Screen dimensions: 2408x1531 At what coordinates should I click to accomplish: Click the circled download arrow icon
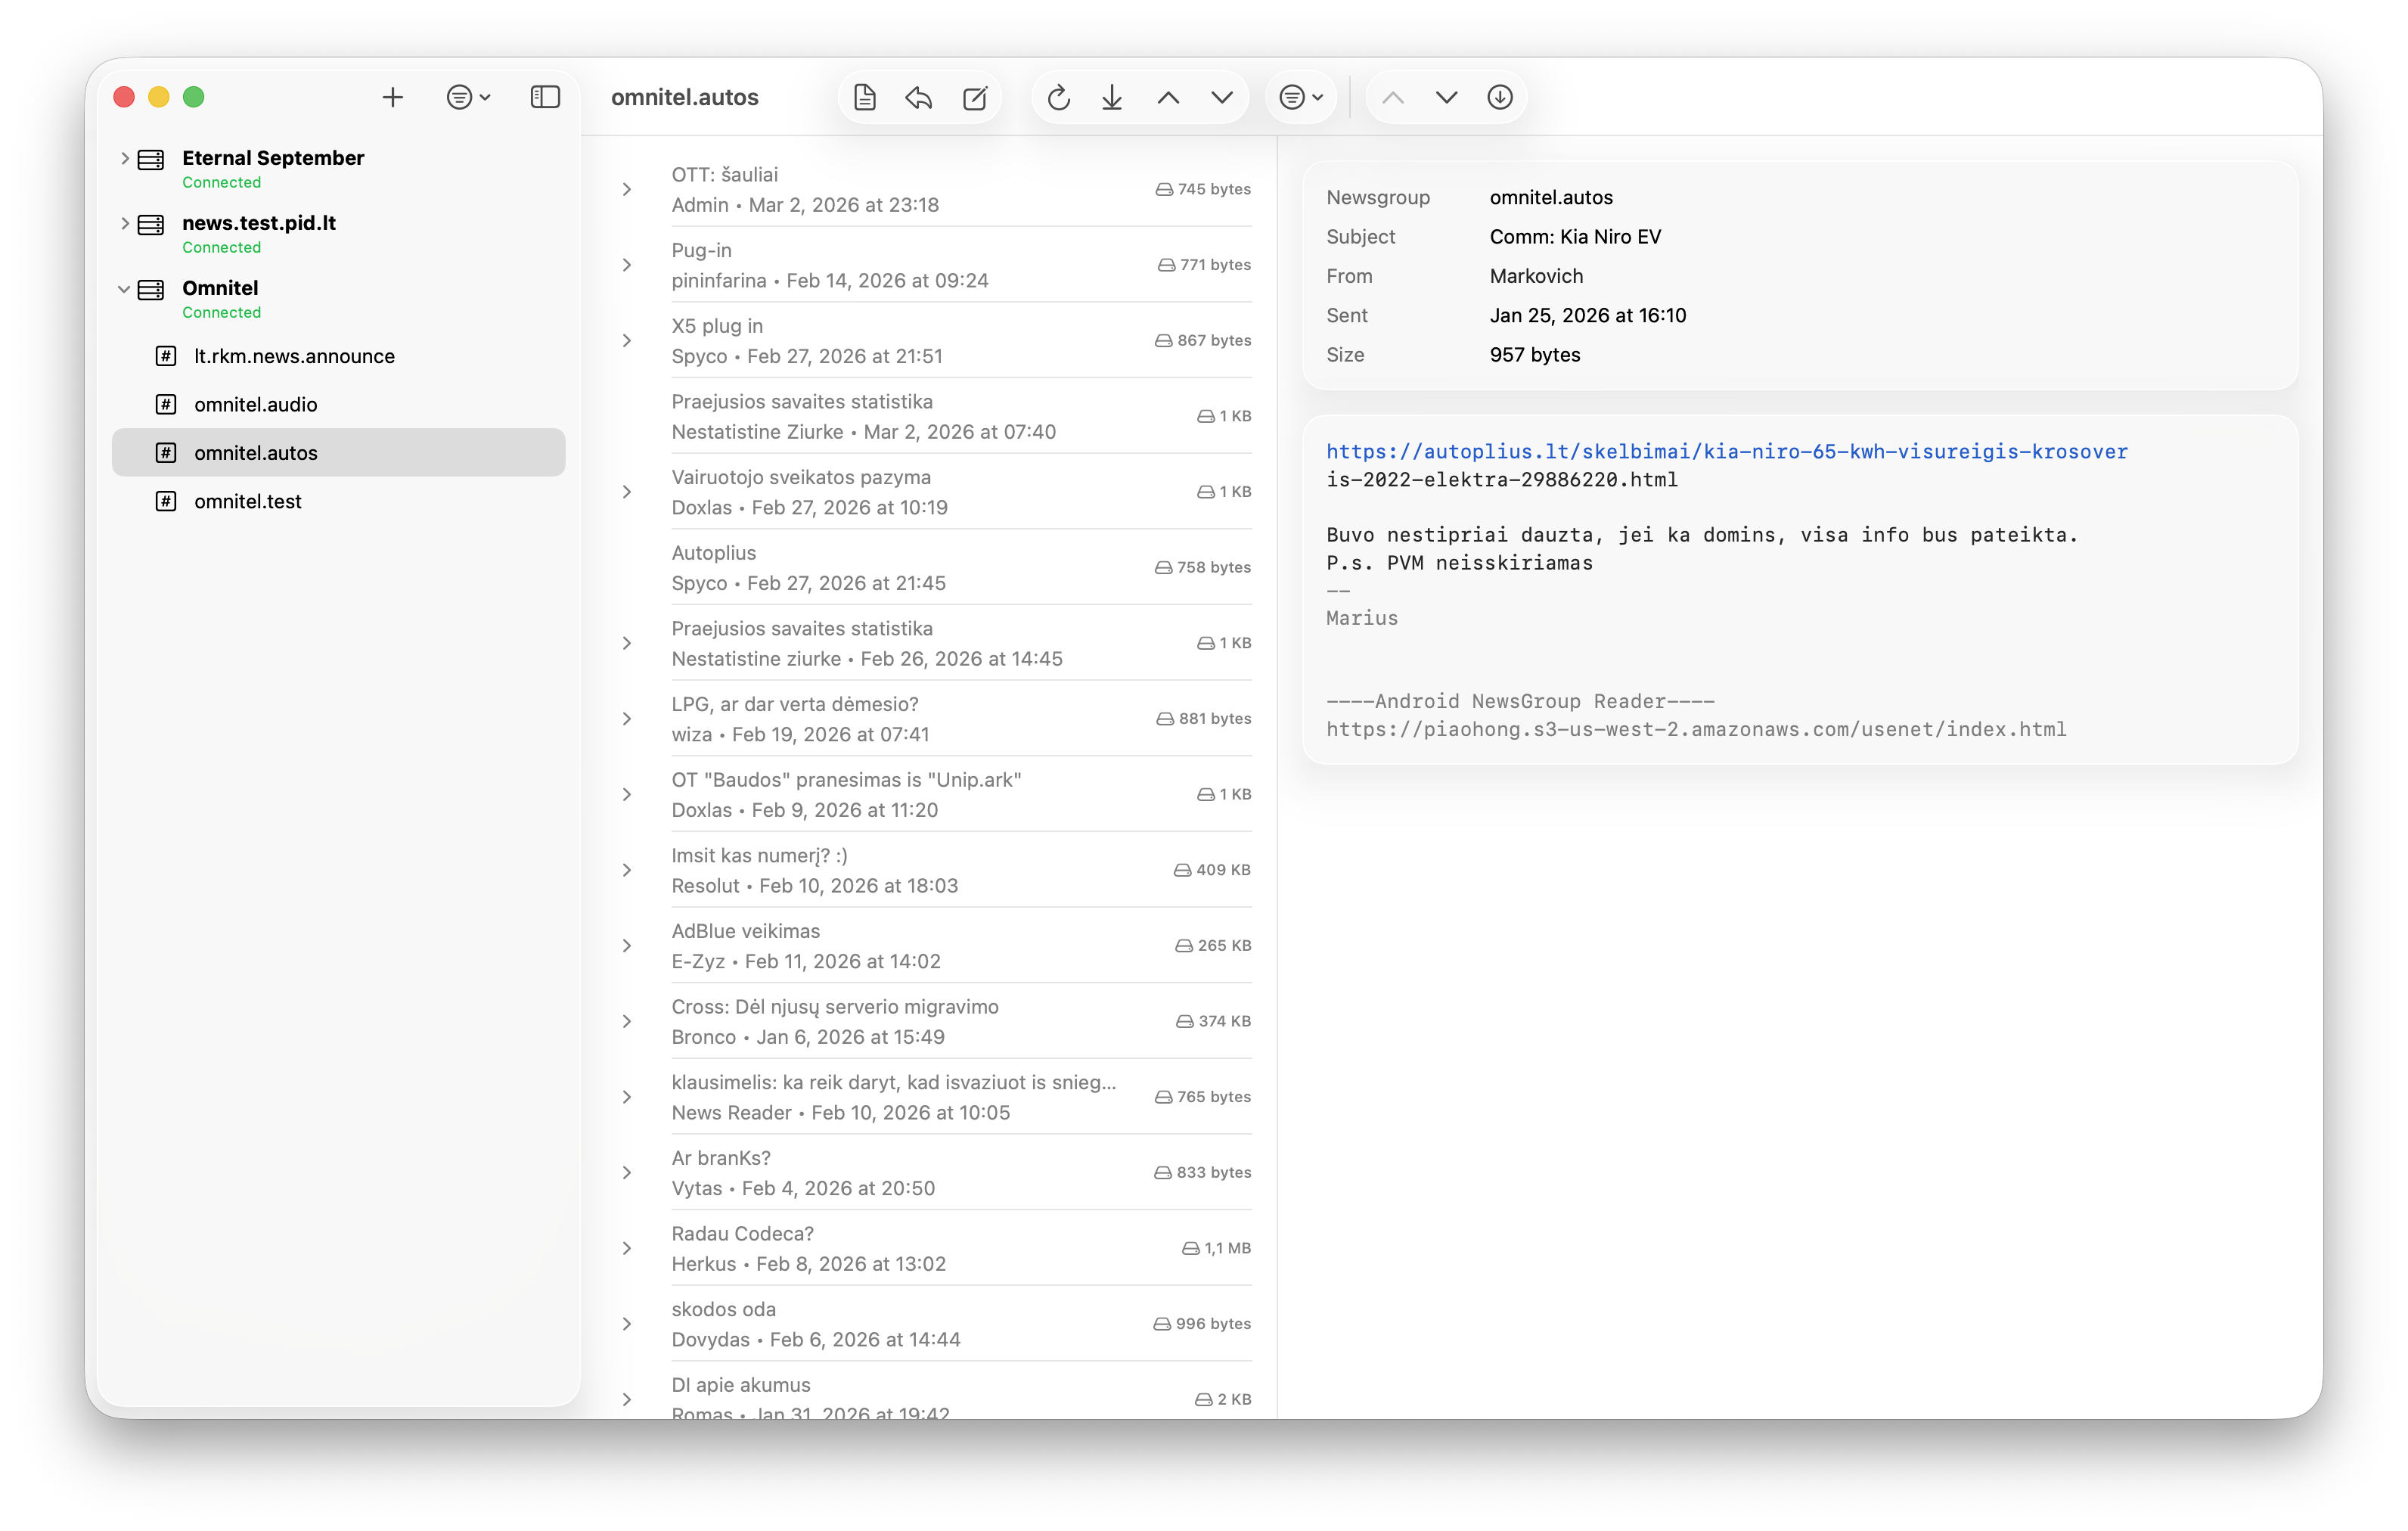pyautogui.click(x=1499, y=97)
